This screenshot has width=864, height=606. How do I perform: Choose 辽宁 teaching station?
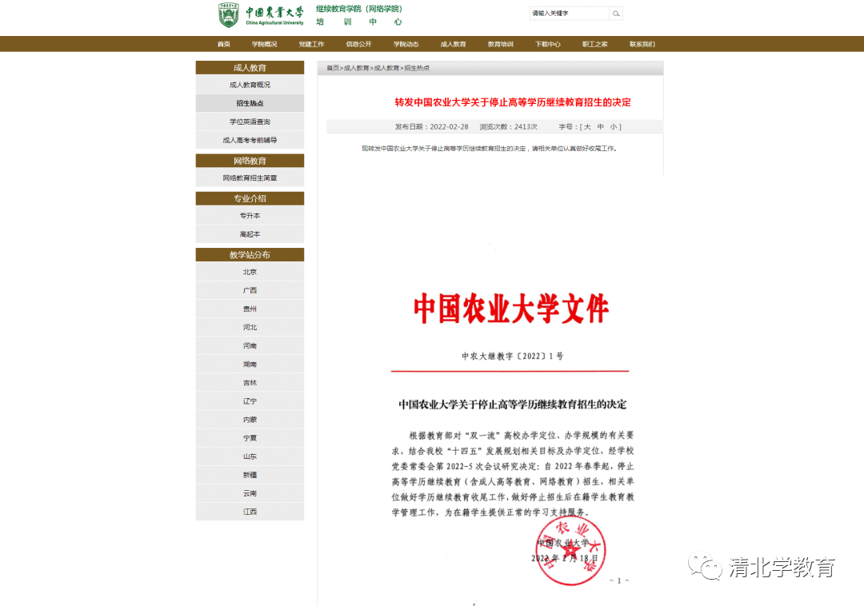point(250,401)
